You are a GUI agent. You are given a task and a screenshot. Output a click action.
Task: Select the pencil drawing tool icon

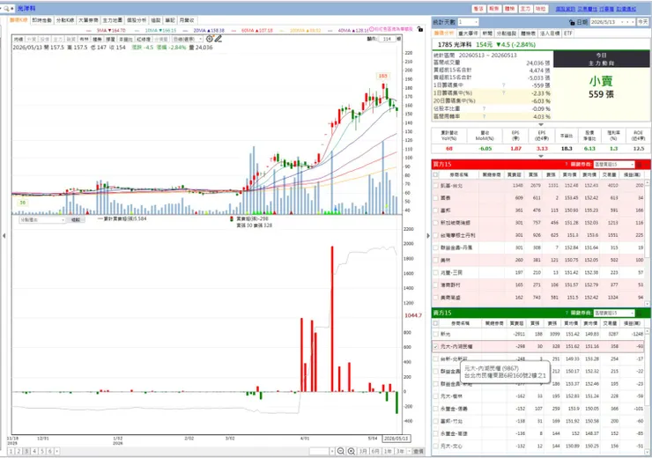click(x=219, y=39)
